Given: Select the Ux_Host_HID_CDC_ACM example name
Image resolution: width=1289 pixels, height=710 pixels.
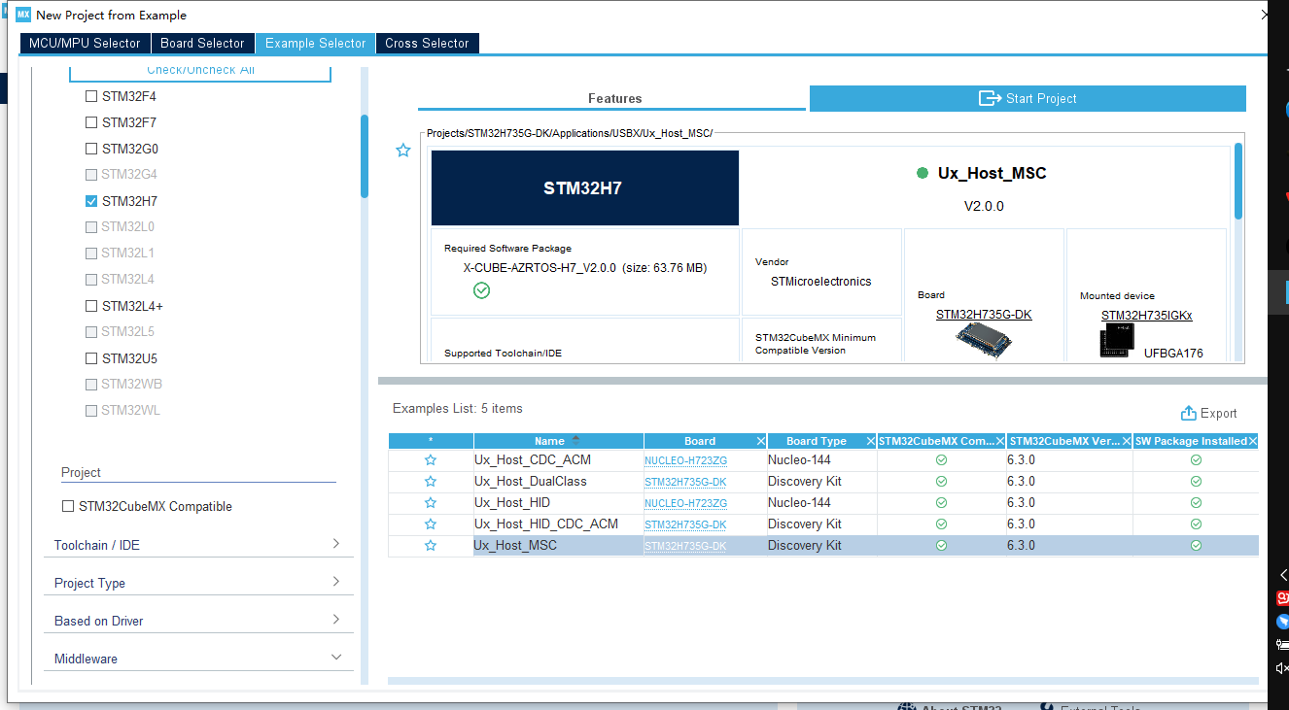Looking at the screenshot, I should tap(546, 524).
